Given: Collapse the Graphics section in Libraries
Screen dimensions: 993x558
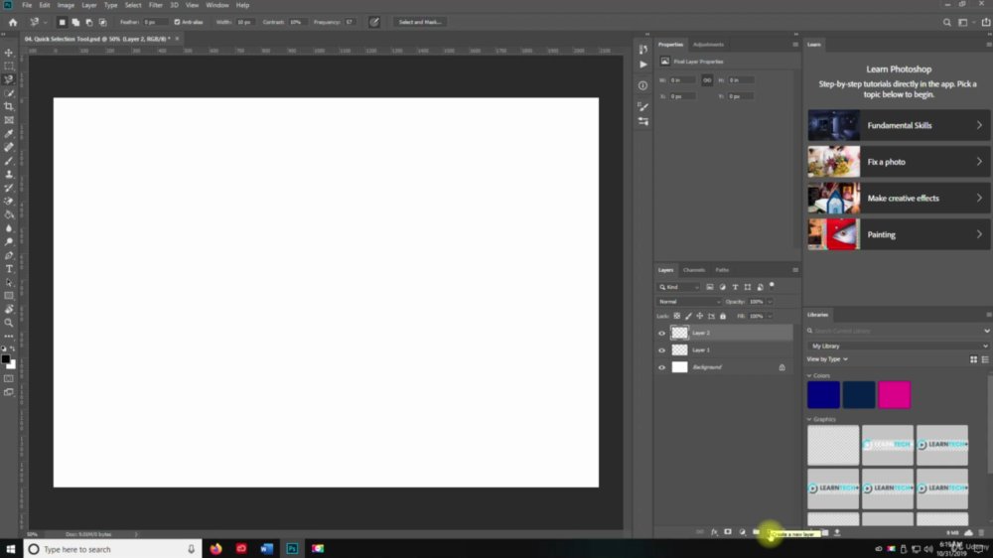Looking at the screenshot, I should pos(809,419).
